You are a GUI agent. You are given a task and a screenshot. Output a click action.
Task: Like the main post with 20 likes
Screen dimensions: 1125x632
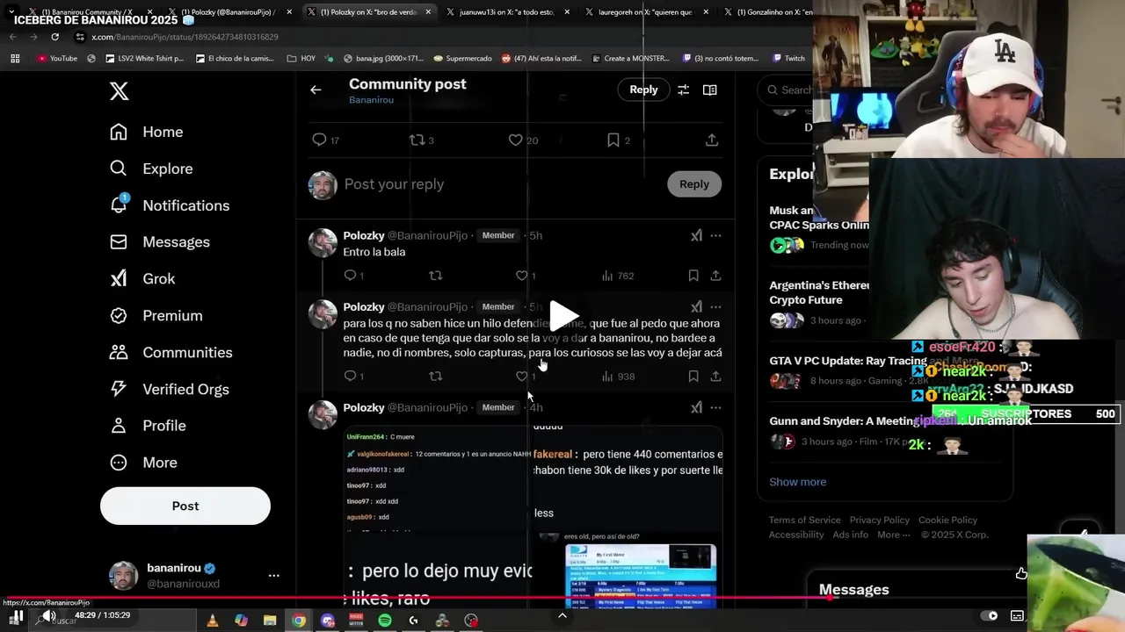tap(516, 140)
